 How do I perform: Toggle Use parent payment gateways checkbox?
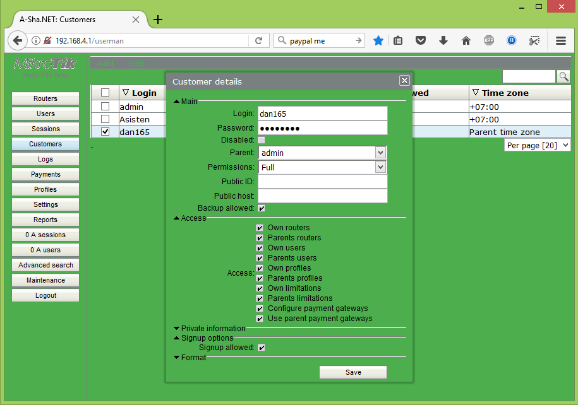pyautogui.click(x=260, y=319)
